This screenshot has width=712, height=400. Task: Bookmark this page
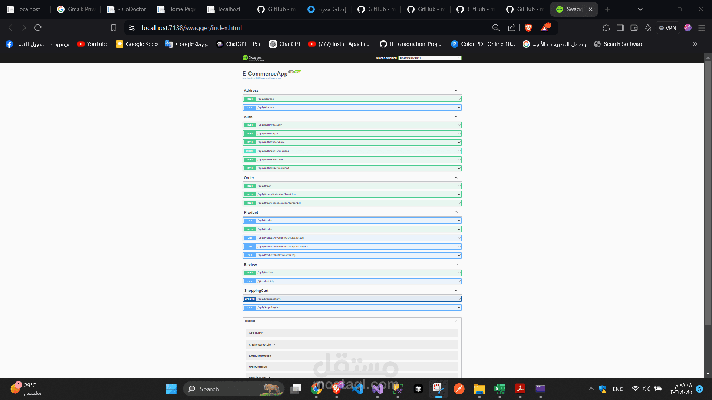pos(113,28)
